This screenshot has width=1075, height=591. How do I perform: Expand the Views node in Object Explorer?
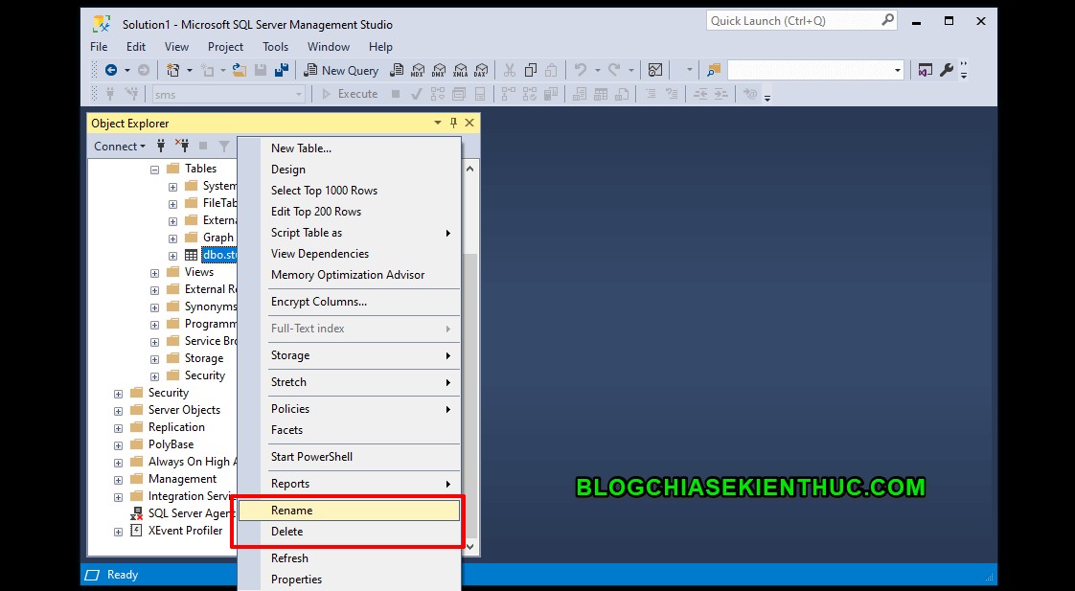155,271
